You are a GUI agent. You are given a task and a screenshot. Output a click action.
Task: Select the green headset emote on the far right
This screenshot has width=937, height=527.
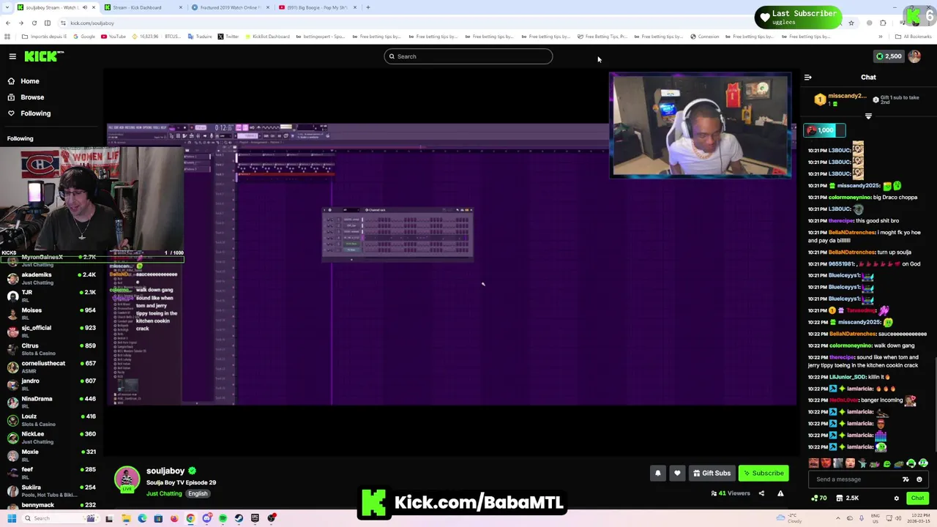(x=923, y=463)
